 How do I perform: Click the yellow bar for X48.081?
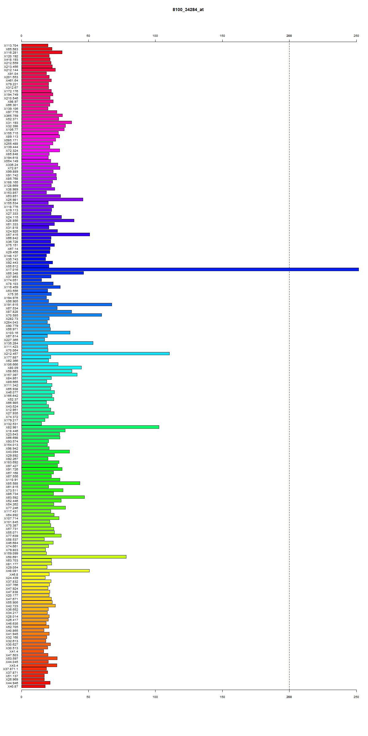pos(56,571)
